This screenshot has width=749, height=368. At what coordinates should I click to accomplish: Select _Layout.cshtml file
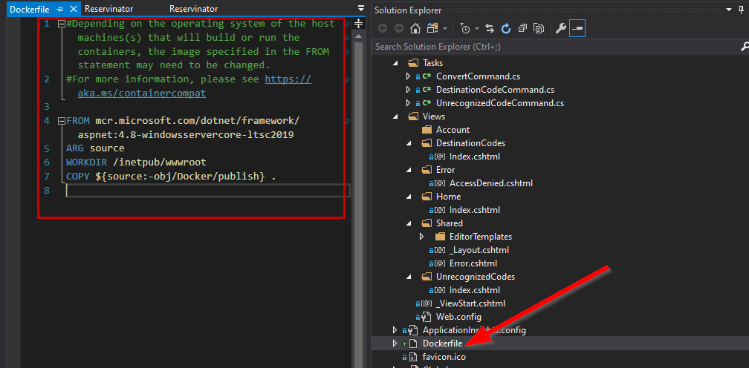click(x=479, y=250)
